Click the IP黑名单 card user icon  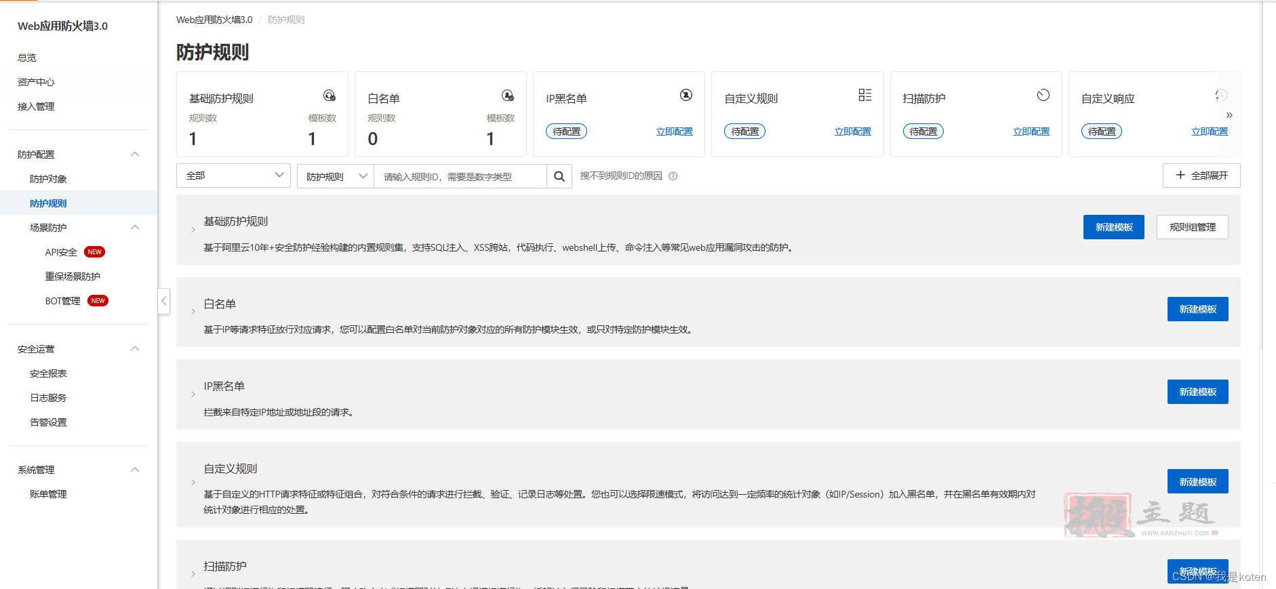click(686, 95)
